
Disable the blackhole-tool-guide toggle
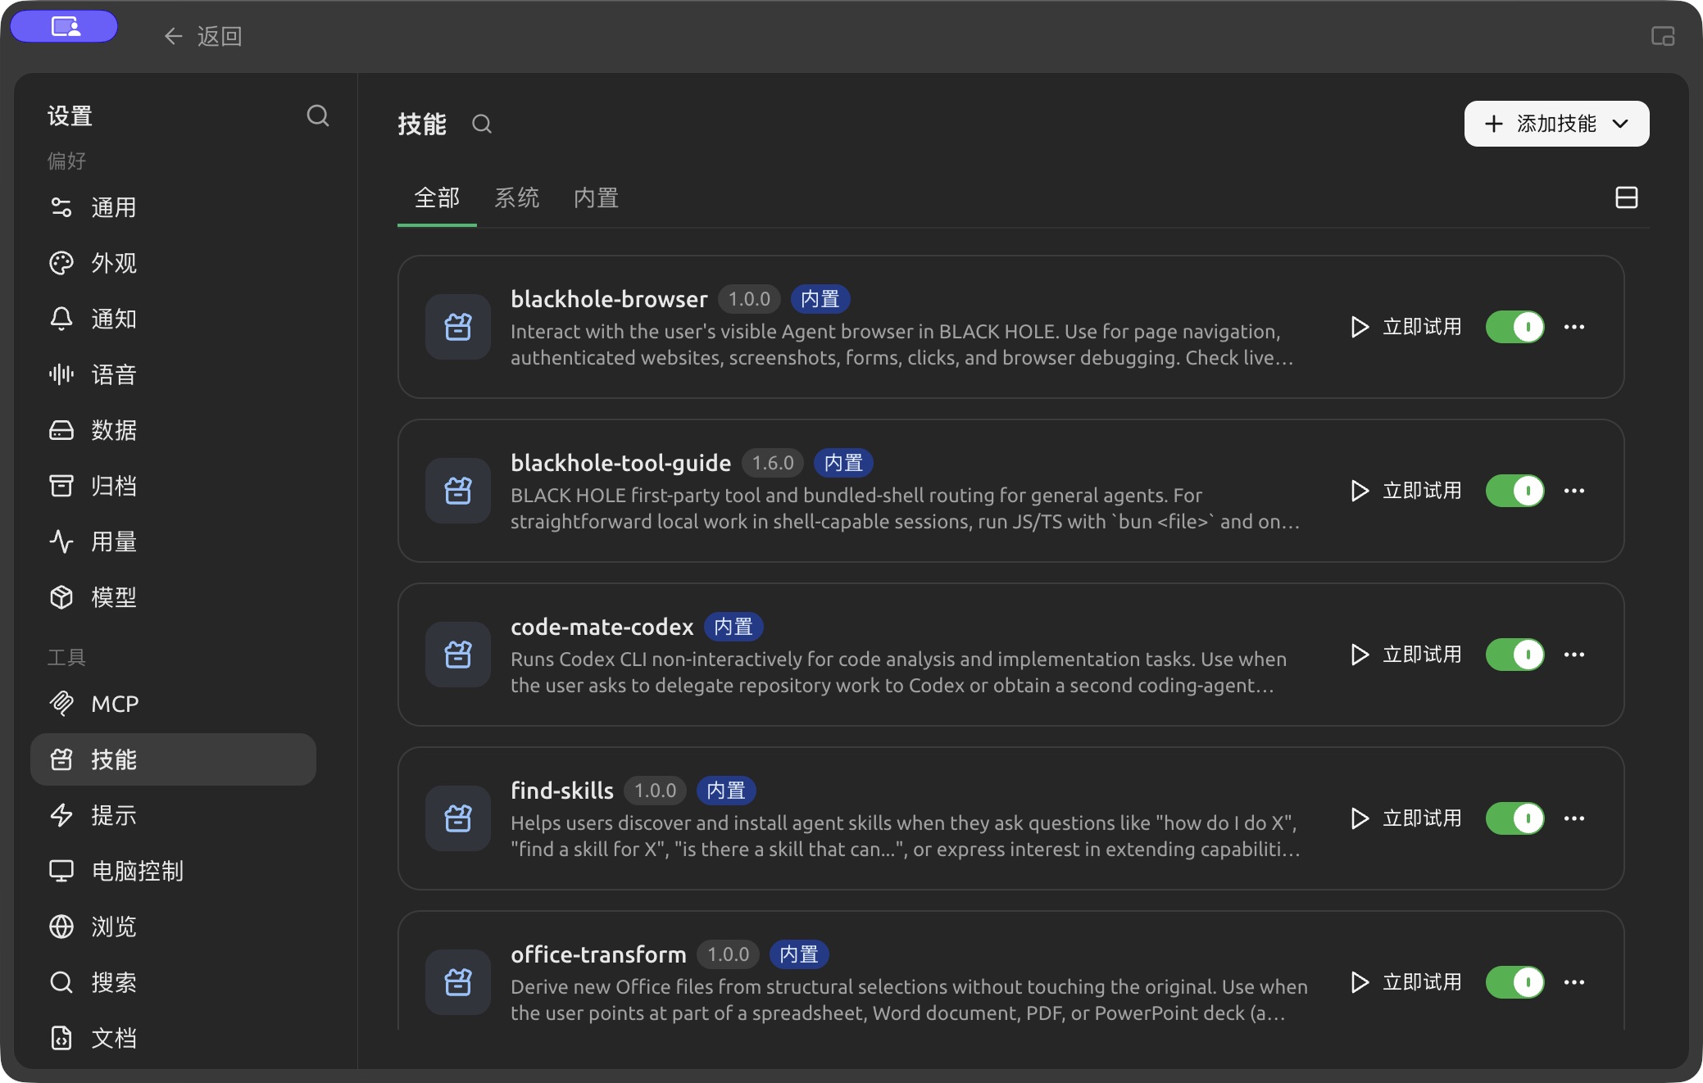(x=1515, y=491)
